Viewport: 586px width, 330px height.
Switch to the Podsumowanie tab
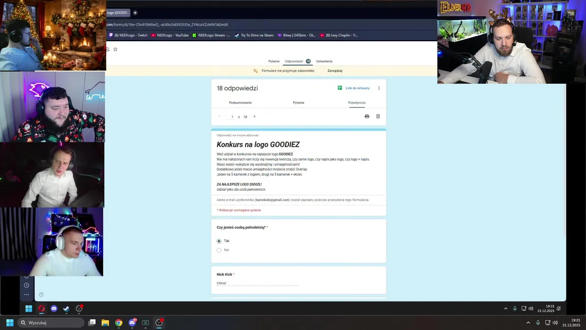[x=240, y=103]
